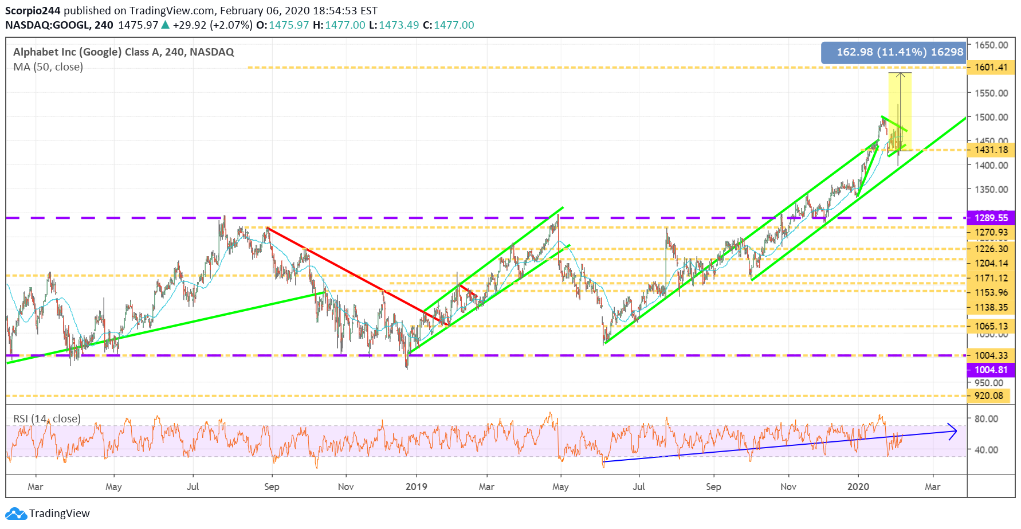The height and width of the screenshot is (529, 1021).
Task: Click the purple 1004.81 price label
Action: (x=991, y=370)
